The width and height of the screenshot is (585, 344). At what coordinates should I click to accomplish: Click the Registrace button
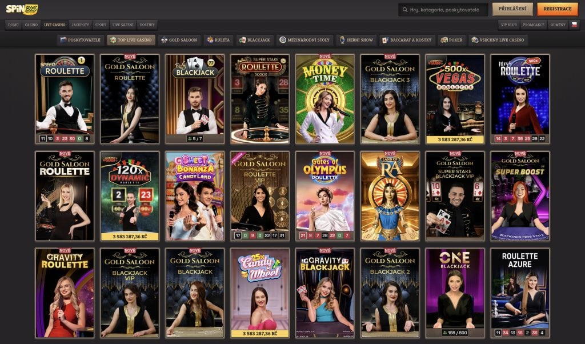coord(558,9)
